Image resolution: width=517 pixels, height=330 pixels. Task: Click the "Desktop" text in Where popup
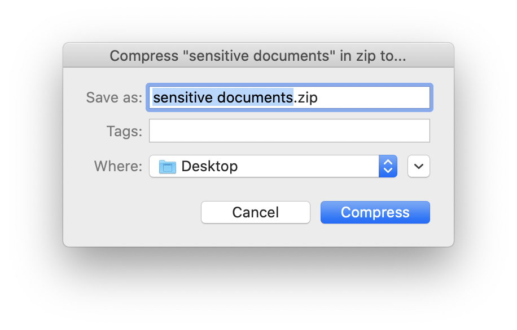click(x=209, y=167)
